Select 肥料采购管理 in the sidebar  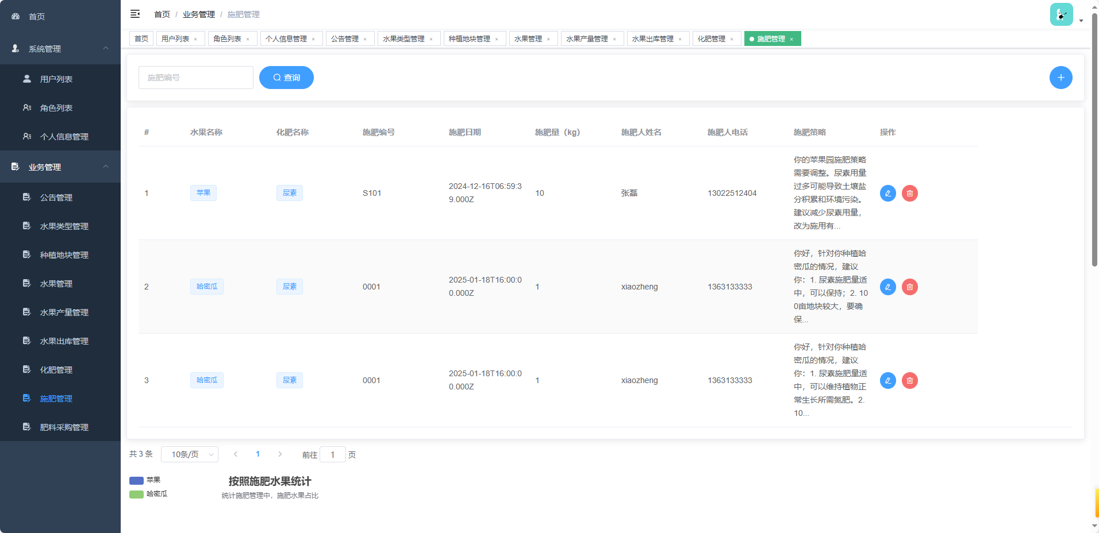click(65, 427)
